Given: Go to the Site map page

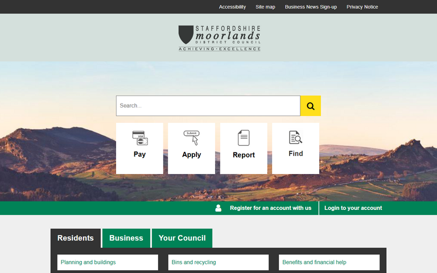Looking at the screenshot, I should coord(265,7).
